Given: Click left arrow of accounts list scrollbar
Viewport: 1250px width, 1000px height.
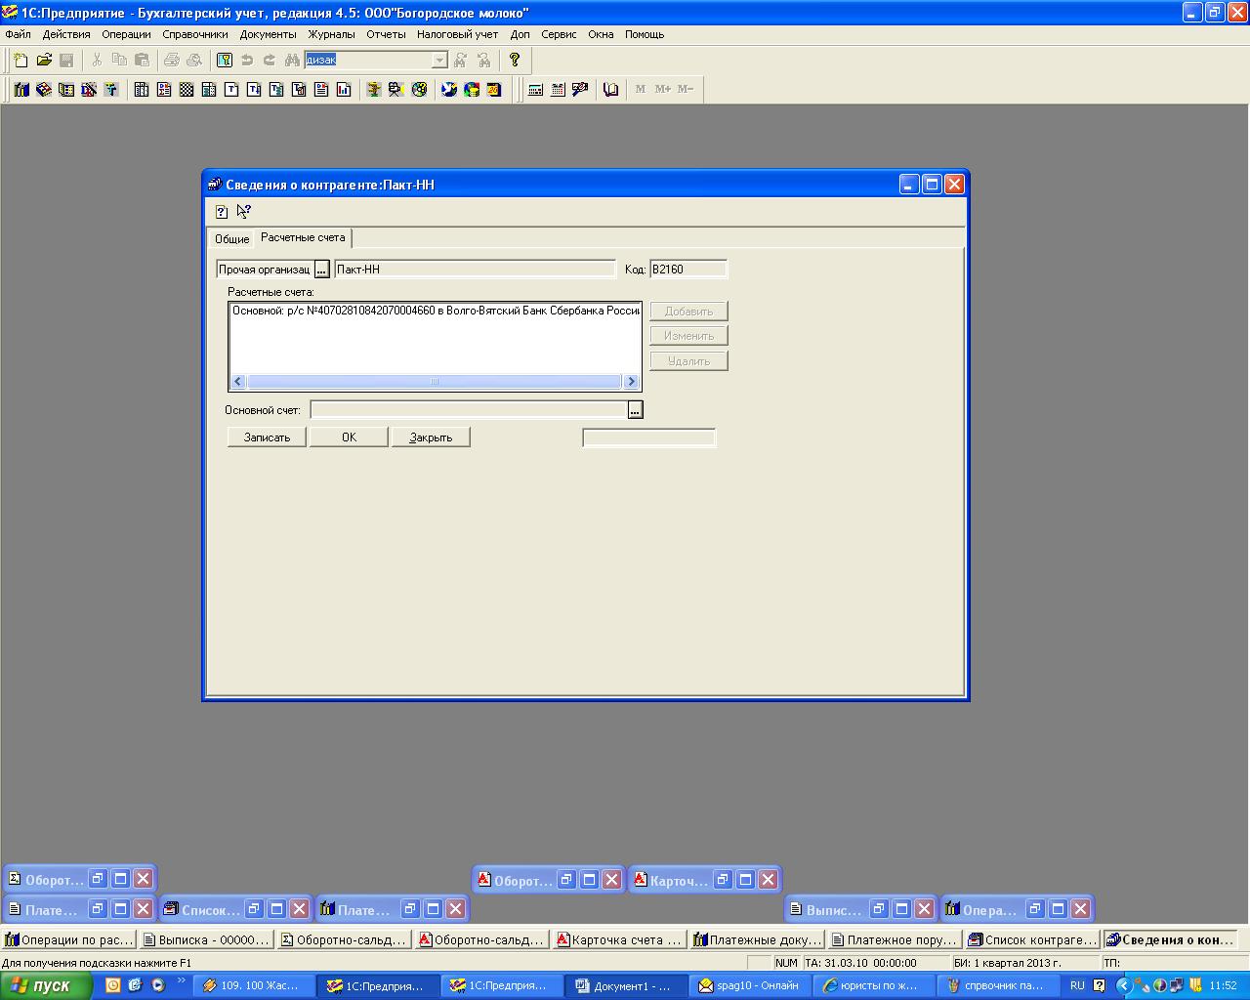Looking at the screenshot, I should pyautogui.click(x=238, y=382).
